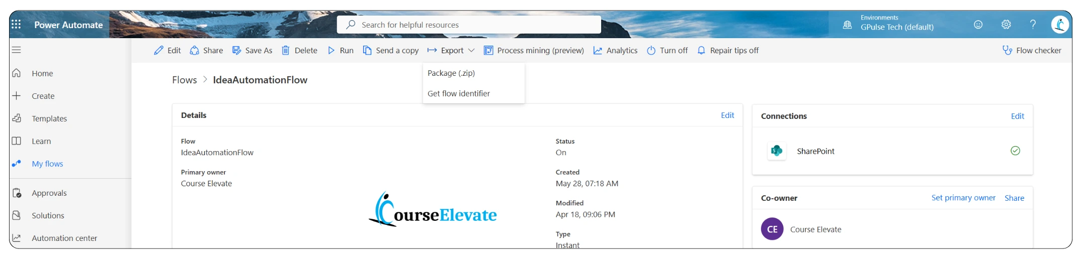Click the Learn label in sidebar
Screen dimensions: 1080x258
pyautogui.click(x=41, y=141)
